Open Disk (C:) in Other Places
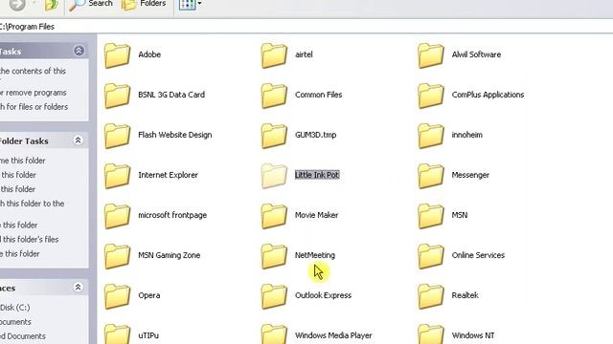The height and width of the screenshot is (344, 613). click(x=15, y=308)
